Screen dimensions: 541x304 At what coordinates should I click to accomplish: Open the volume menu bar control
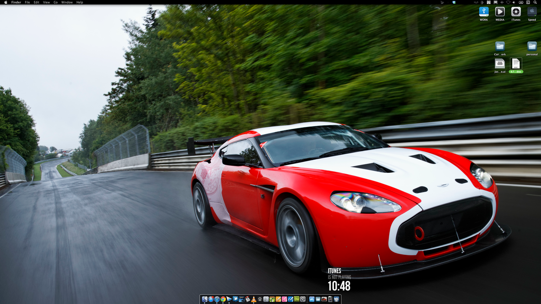(x=514, y=2)
